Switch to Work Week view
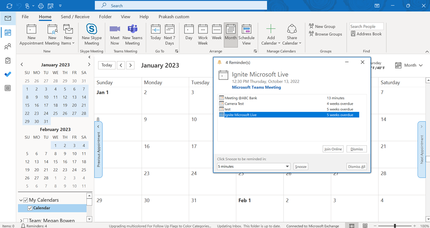The height and width of the screenshot is (228, 430). tap(203, 34)
